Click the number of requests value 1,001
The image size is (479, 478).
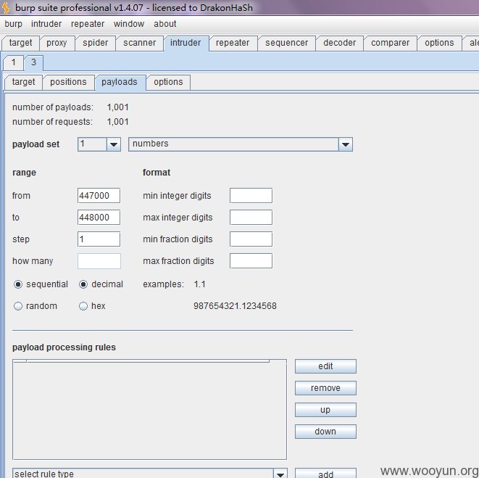click(x=118, y=122)
